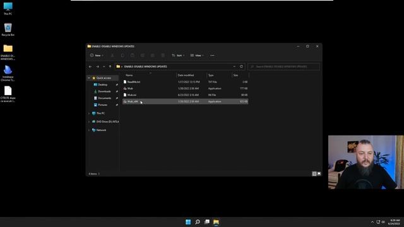This screenshot has height=227, width=404.
Task: Maximize the File Explorer window
Action: 307,46
